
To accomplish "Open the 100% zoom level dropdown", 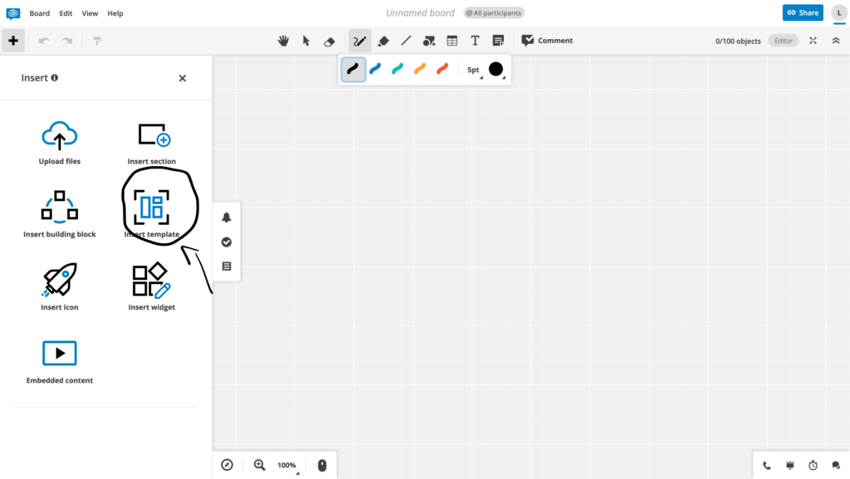I will 288,466.
